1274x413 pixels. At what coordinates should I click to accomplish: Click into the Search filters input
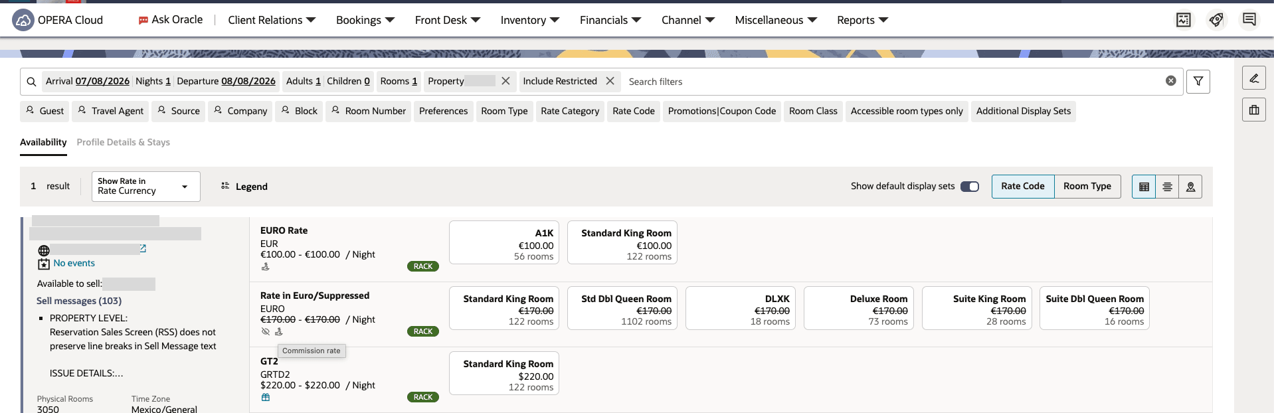tap(890, 82)
